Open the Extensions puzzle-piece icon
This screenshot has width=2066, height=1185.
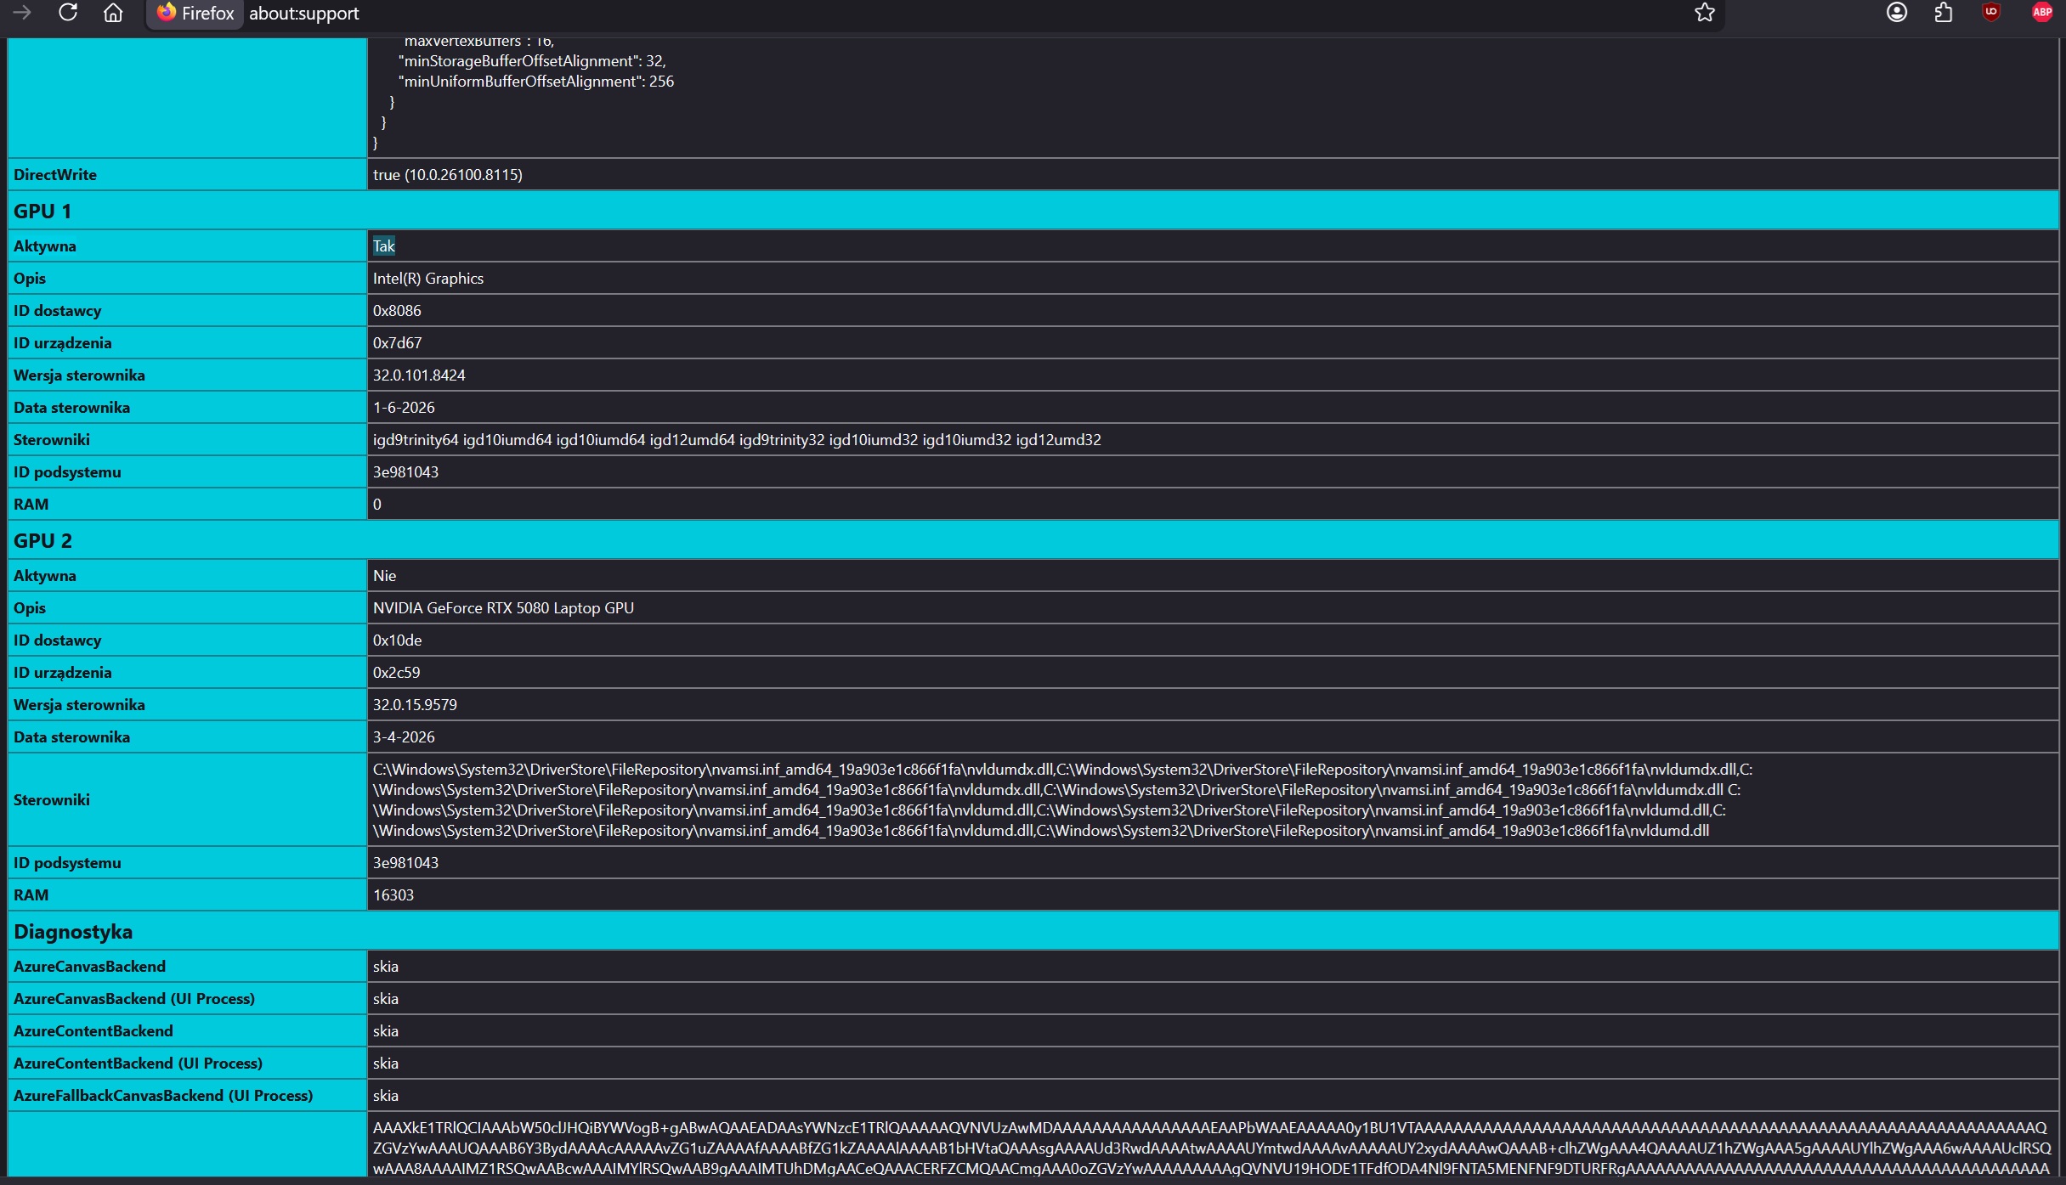[1944, 13]
